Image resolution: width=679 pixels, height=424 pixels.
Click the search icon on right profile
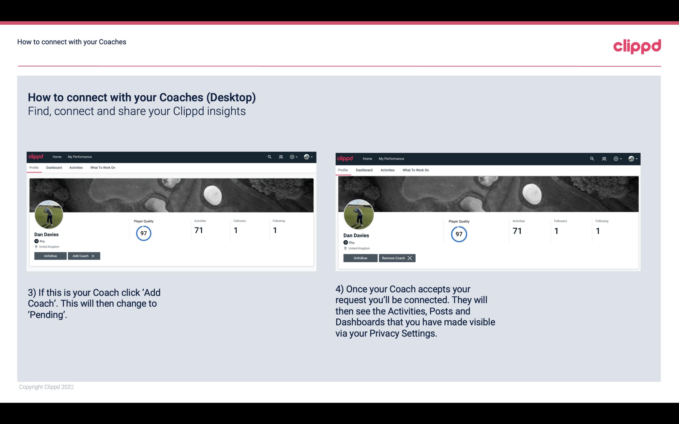pyautogui.click(x=591, y=158)
